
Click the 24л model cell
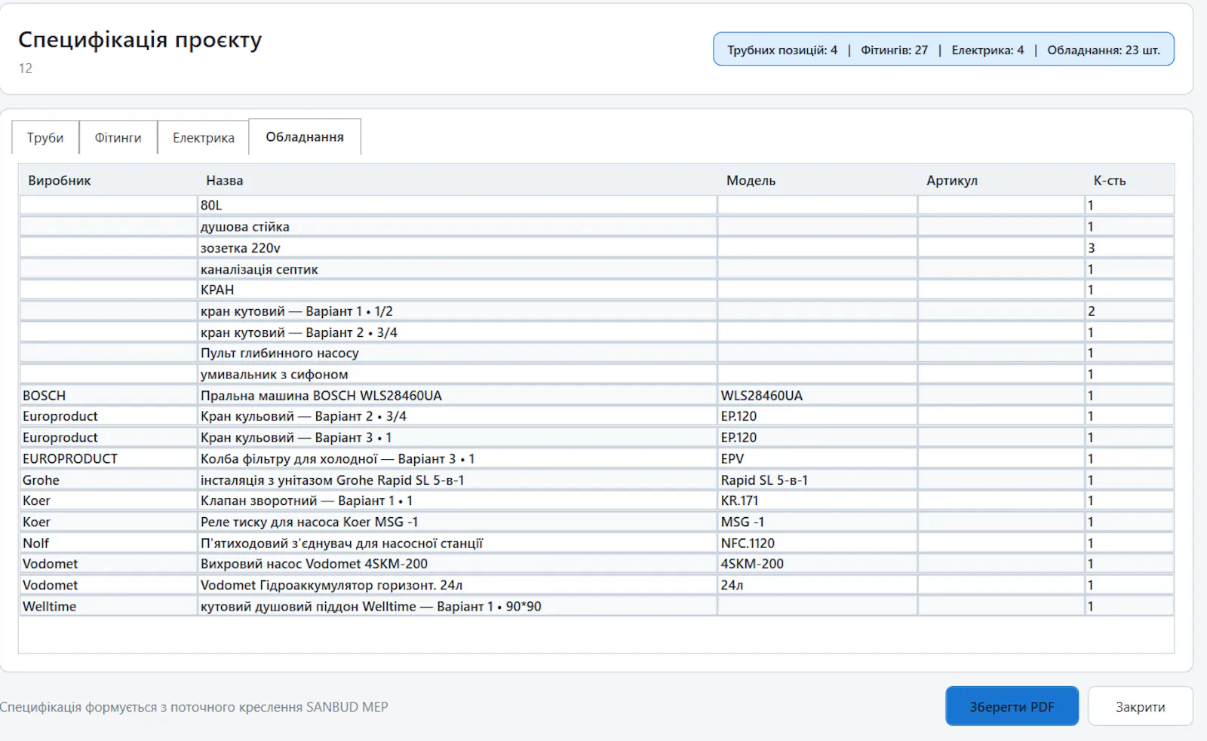point(817,584)
